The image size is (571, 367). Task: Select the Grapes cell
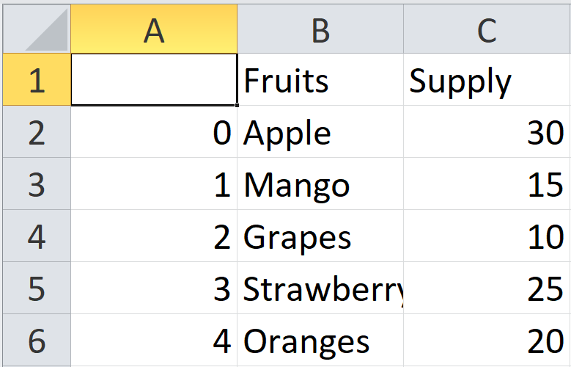[x=320, y=236]
